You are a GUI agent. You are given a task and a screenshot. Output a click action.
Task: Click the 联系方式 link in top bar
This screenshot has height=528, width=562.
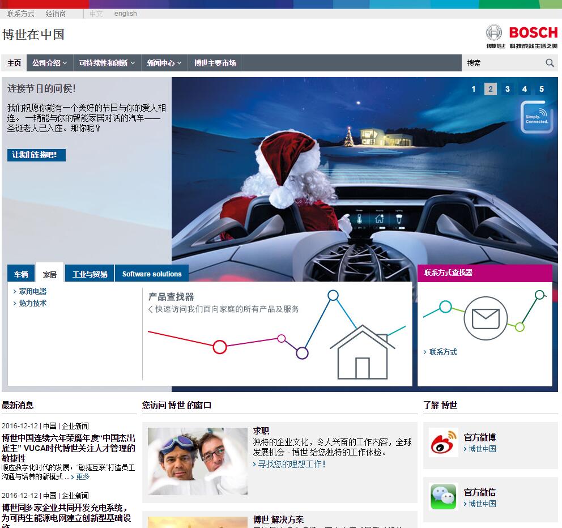pos(21,14)
